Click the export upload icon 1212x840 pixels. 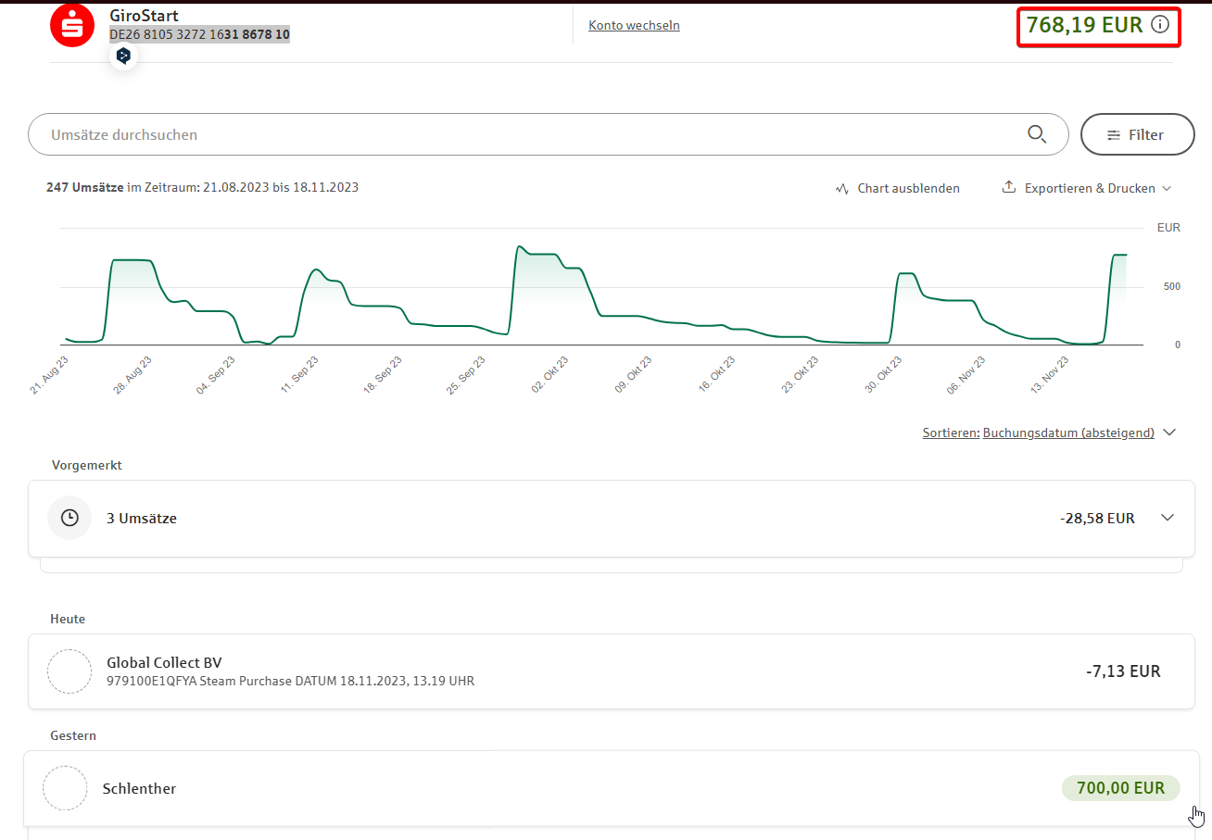pos(1009,188)
